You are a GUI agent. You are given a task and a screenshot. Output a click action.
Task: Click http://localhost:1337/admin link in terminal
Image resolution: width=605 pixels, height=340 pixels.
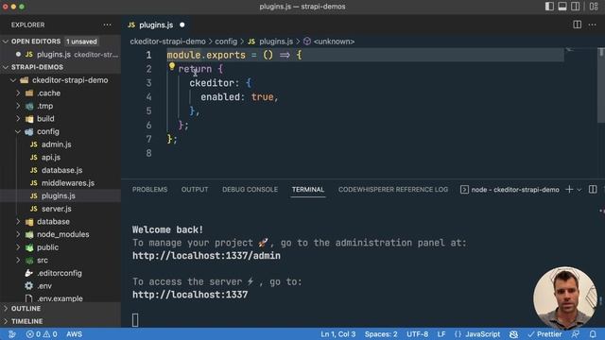pos(206,256)
